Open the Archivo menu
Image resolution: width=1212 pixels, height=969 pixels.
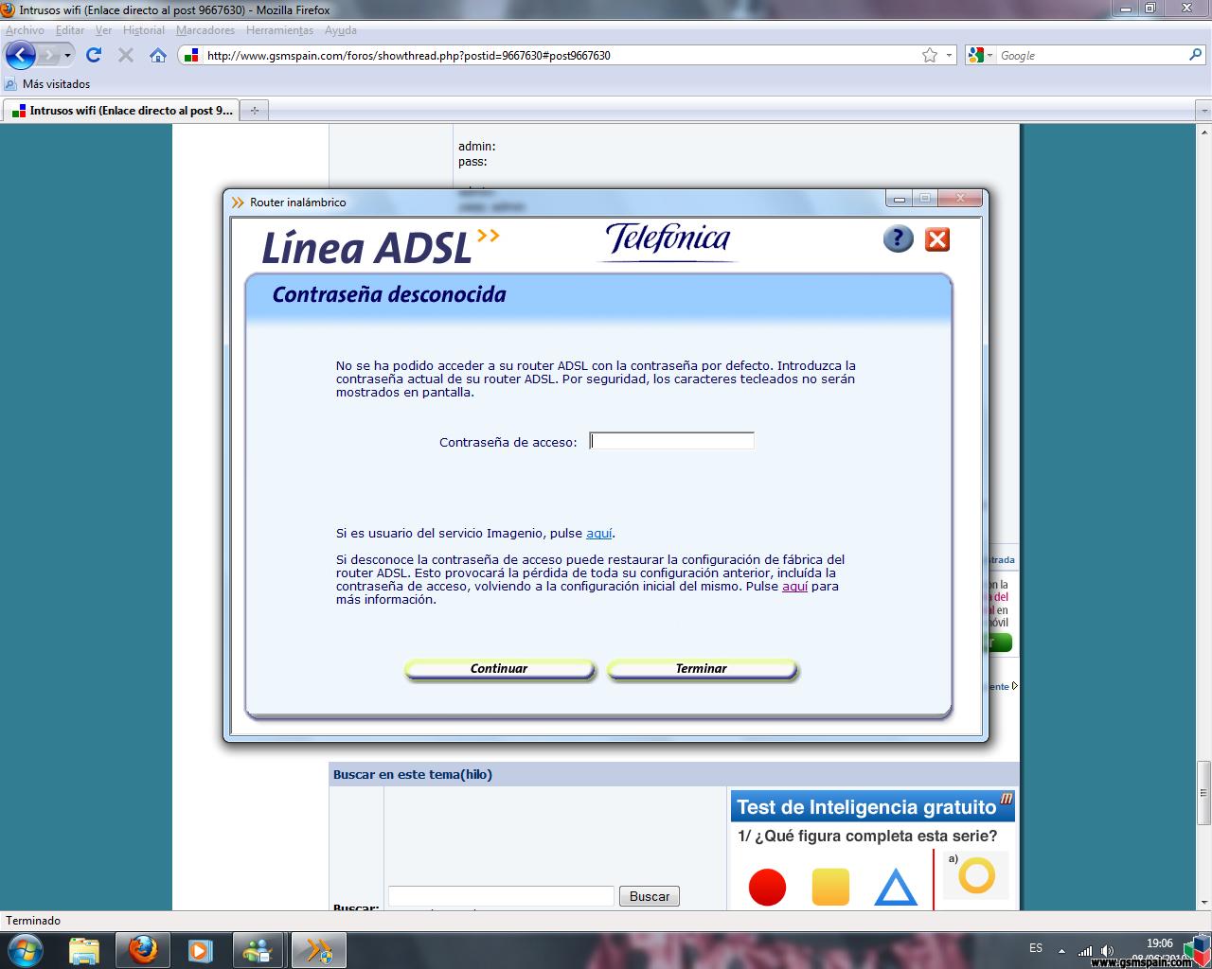tap(25, 30)
